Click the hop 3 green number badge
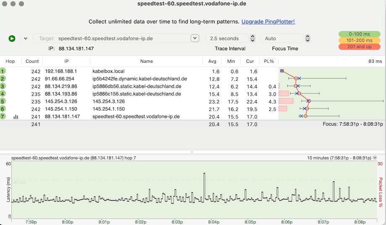 tap(3, 86)
